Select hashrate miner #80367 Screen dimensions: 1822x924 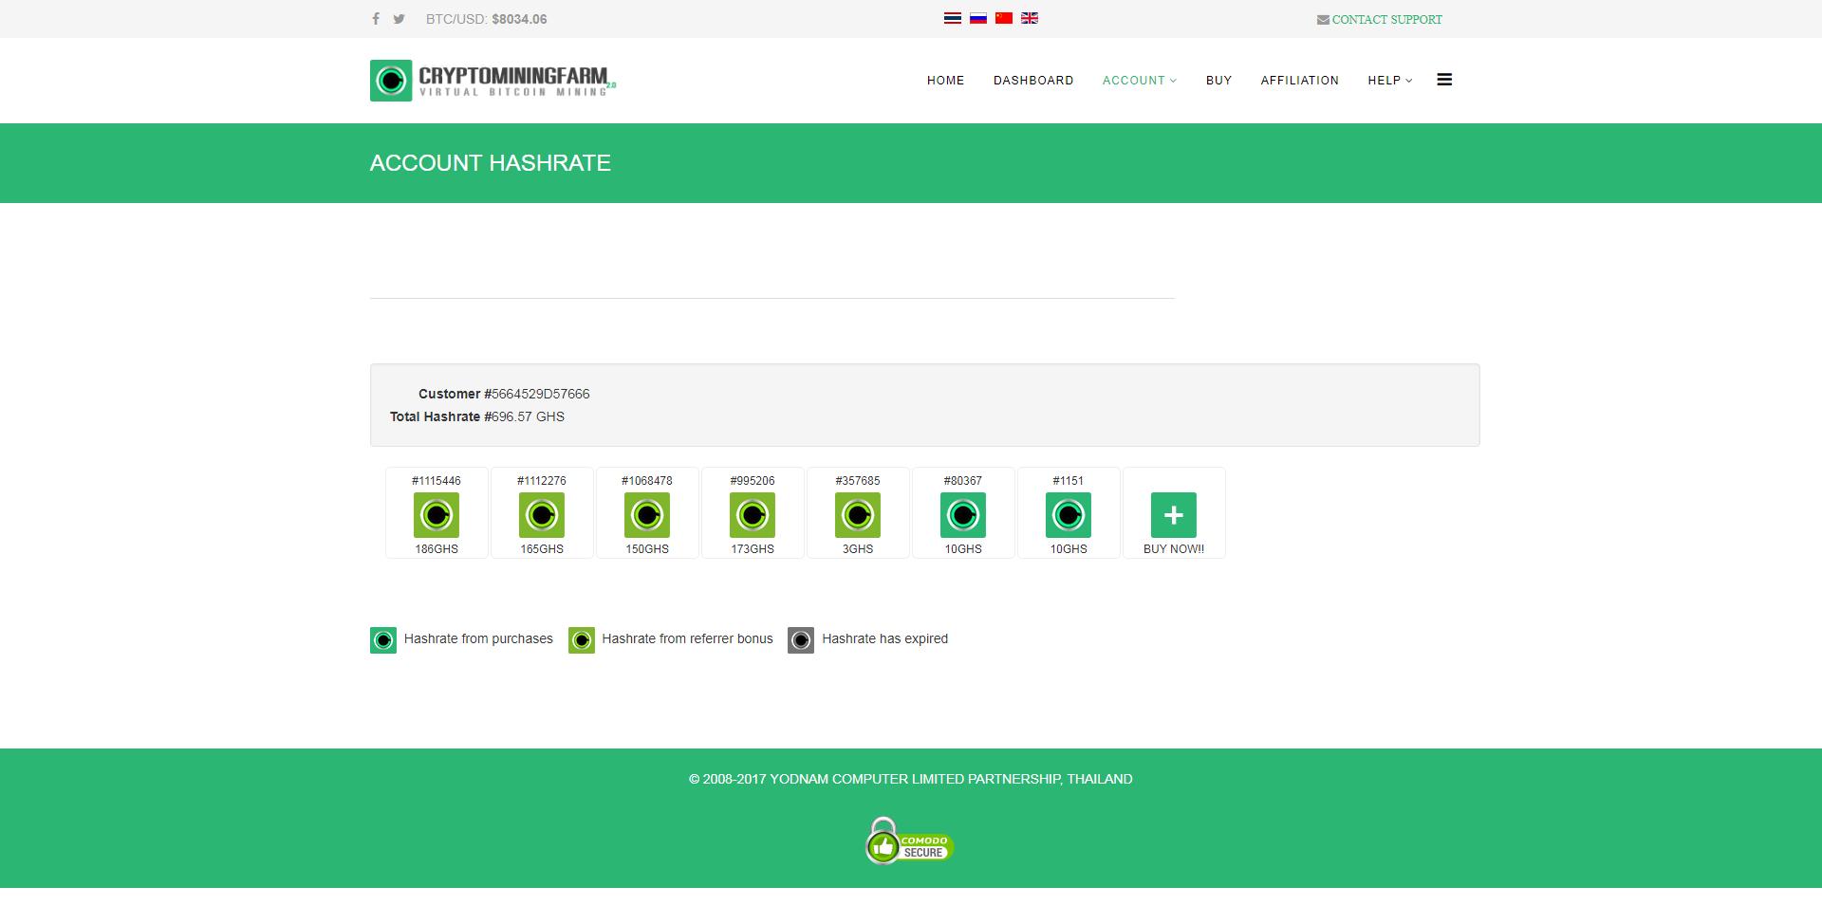pyautogui.click(x=962, y=515)
